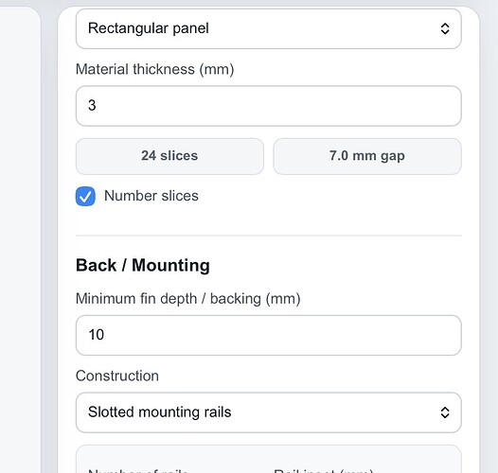Click the Minimum fin depth / backing label
Viewport: 498px width, 473px height.
tap(187, 299)
